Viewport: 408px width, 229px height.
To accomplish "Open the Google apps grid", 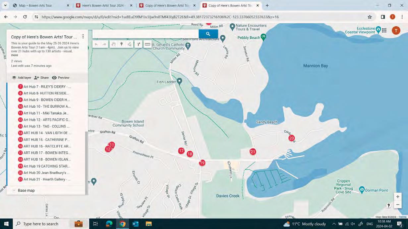I will 384,30.
